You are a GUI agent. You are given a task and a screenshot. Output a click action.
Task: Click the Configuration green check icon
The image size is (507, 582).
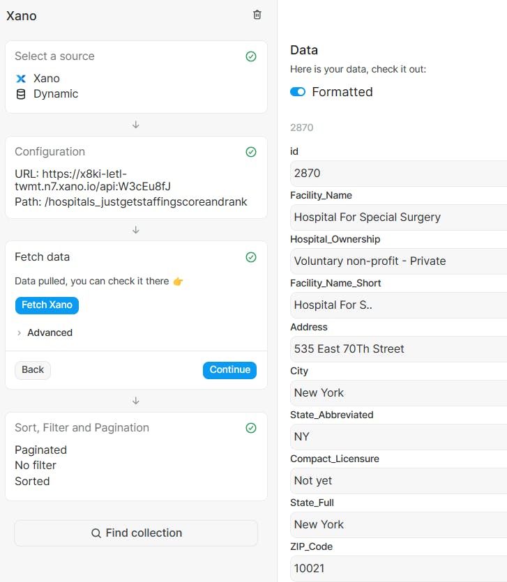tap(251, 152)
